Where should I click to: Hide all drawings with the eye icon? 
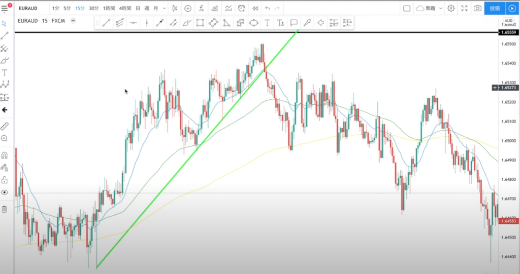[5, 192]
